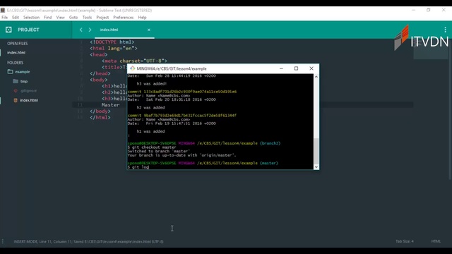Image resolution: width=452 pixels, height=254 pixels.
Task: Click the DOCTYPE html line in editor
Action: (x=112, y=42)
